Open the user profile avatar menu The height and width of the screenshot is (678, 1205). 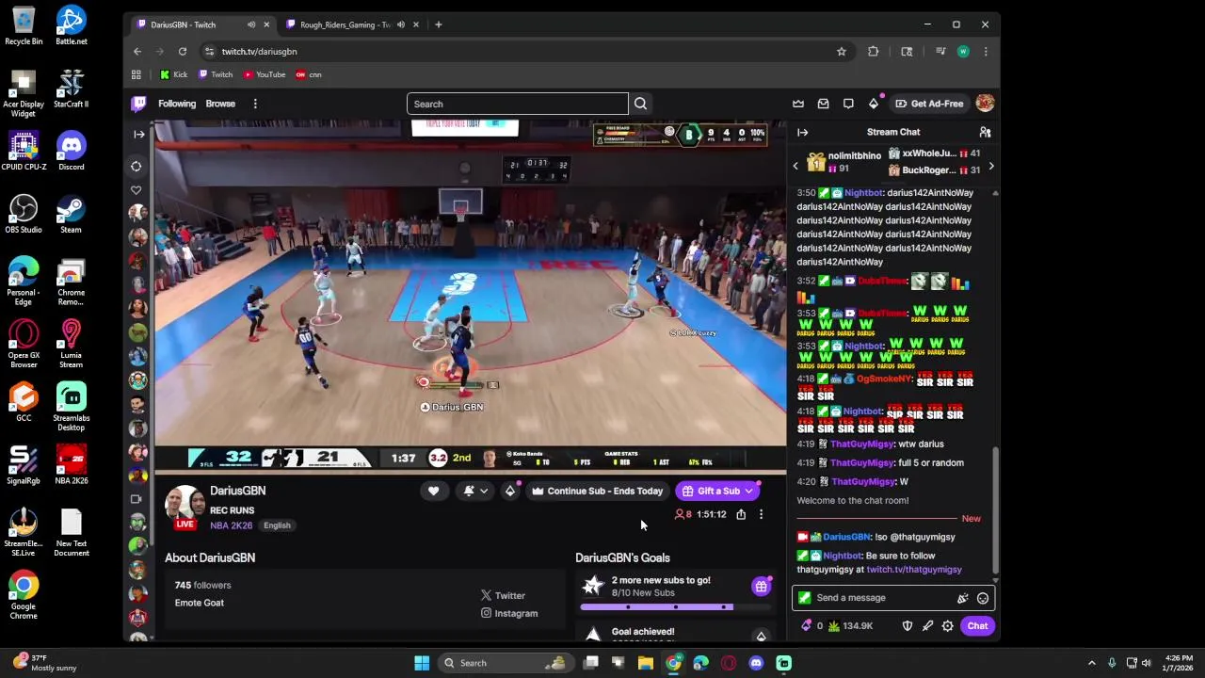point(985,104)
